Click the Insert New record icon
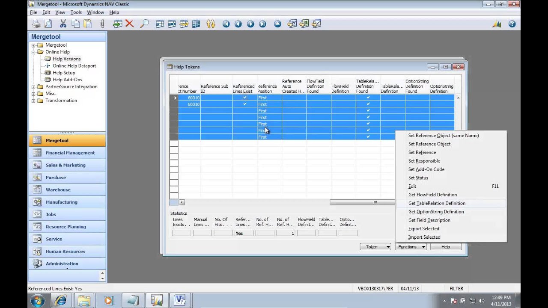Screen dimensions: 548x308 [x=117, y=24]
